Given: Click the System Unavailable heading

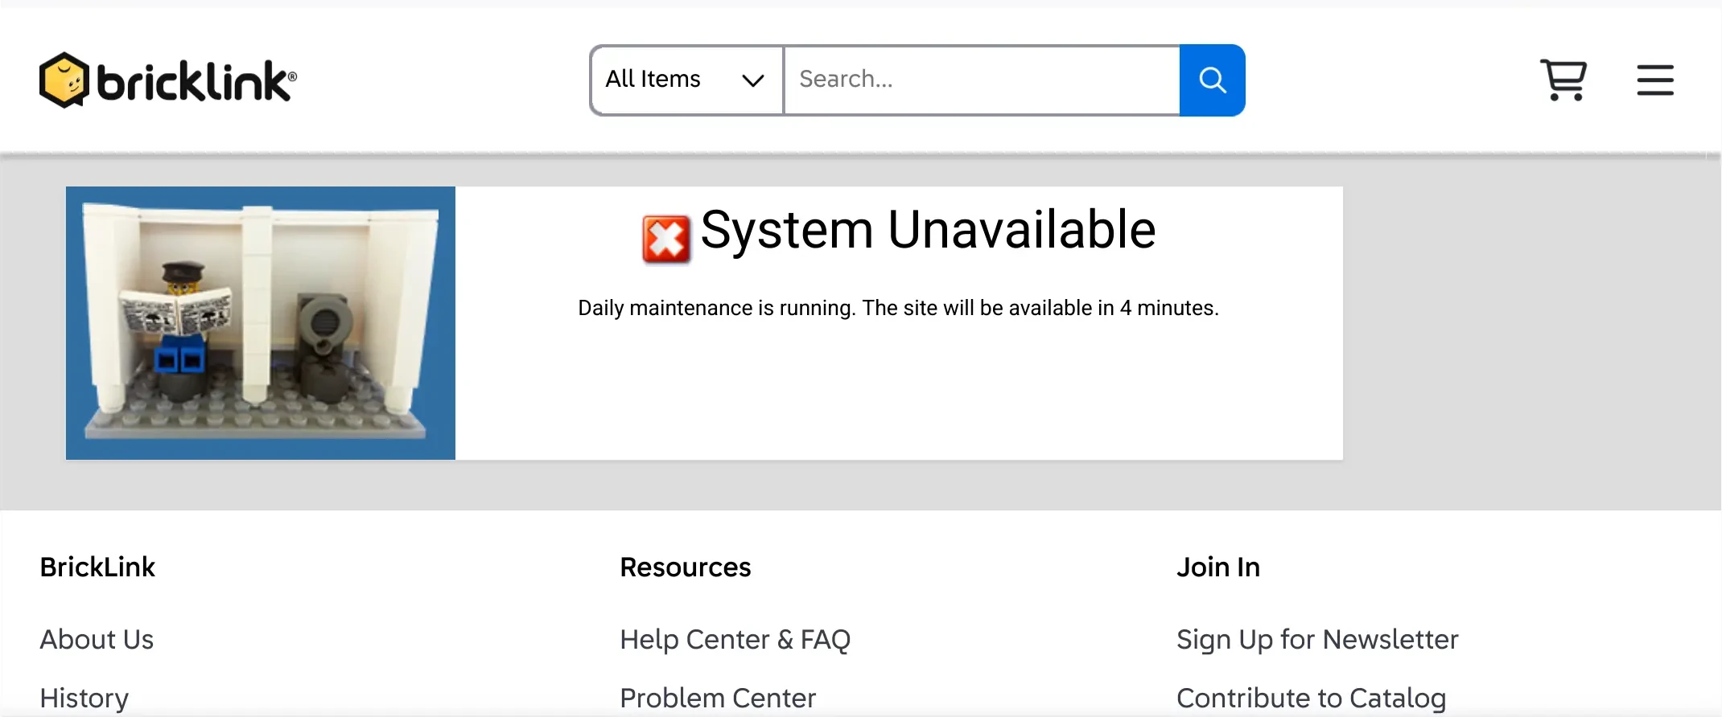Looking at the screenshot, I should [928, 230].
